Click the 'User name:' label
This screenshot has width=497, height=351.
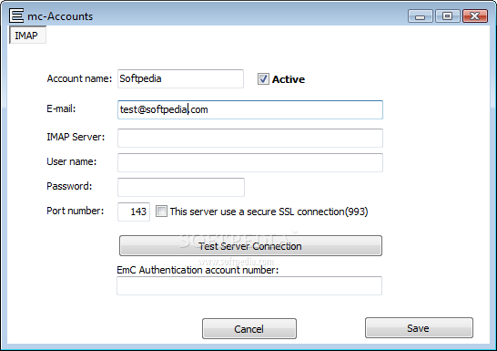[x=72, y=161]
